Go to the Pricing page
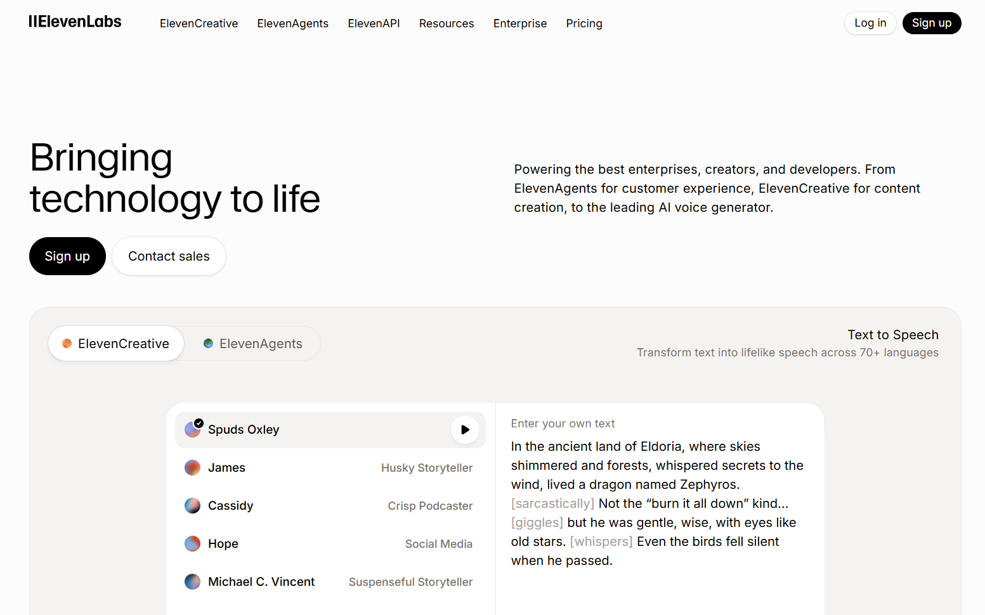This screenshot has width=985, height=615. coord(584,23)
